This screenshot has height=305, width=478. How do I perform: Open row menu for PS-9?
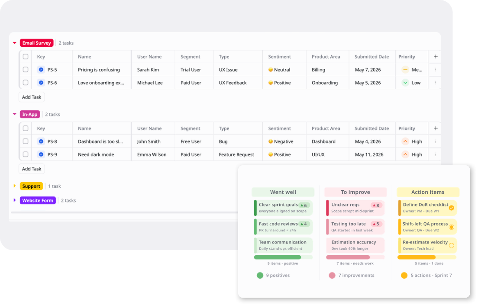coord(436,154)
